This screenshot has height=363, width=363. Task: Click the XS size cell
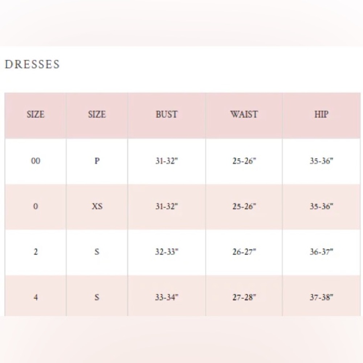pos(97,206)
